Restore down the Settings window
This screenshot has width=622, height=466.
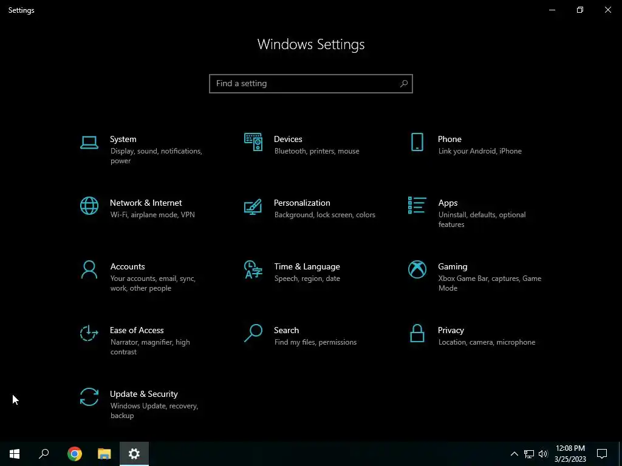(x=580, y=10)
